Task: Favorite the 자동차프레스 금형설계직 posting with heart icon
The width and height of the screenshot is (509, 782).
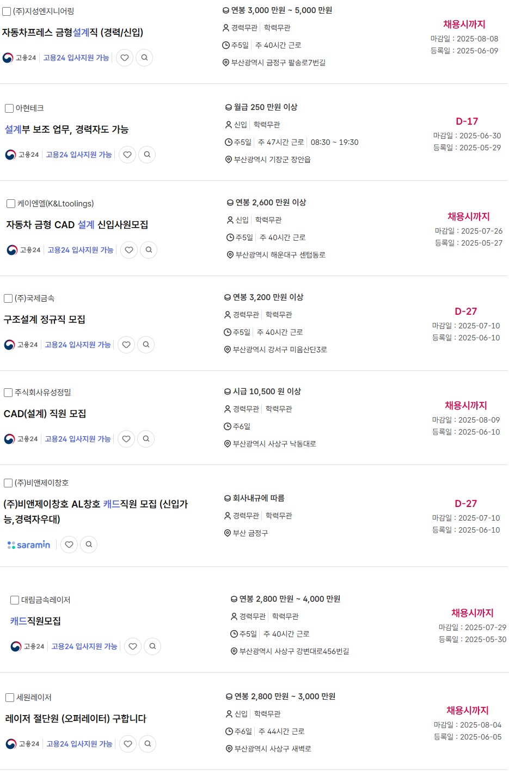Action: point(125,58)
